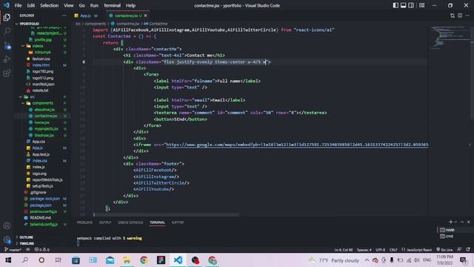Viewport: 474px width, 267px height.
Task: Start Go Live server in status bar
Action: tap(444, 250)
